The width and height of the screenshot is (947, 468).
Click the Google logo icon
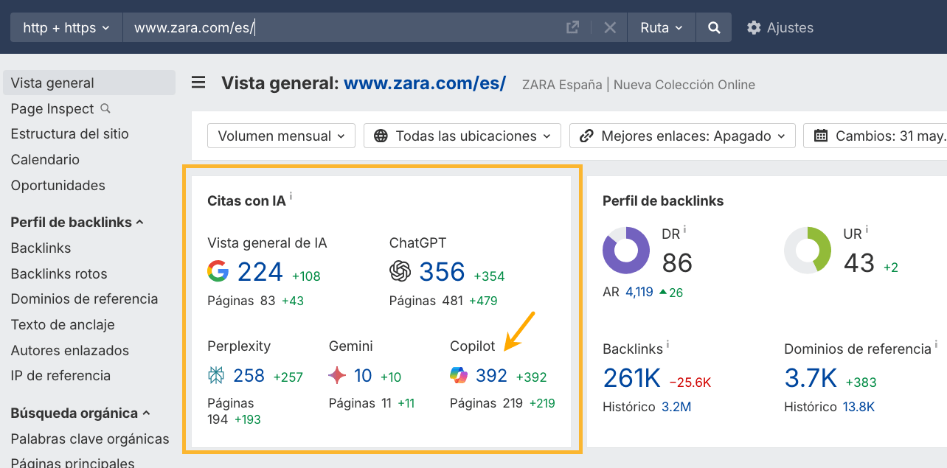[x=218, y=271]
